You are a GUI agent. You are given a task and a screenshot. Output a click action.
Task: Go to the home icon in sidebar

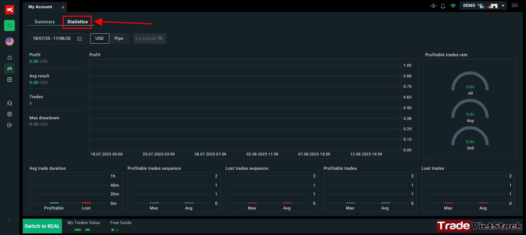coord(10,58)
